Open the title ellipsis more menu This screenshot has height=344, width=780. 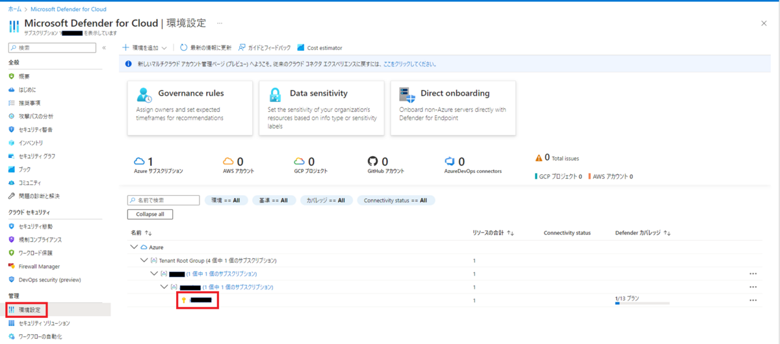[220, 23]
